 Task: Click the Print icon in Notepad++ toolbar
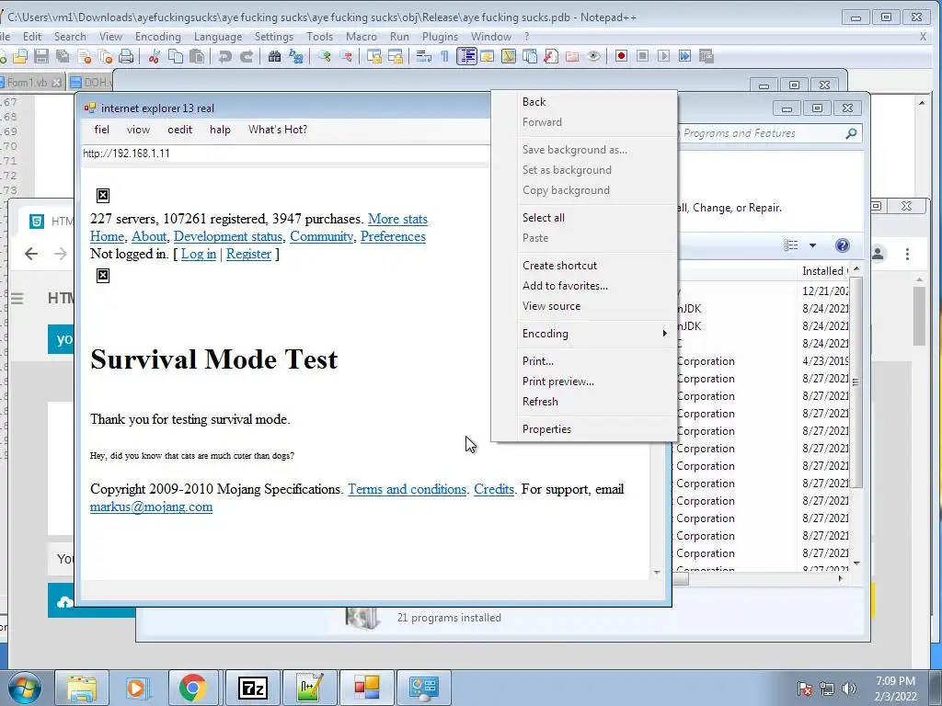coord(125,56)
